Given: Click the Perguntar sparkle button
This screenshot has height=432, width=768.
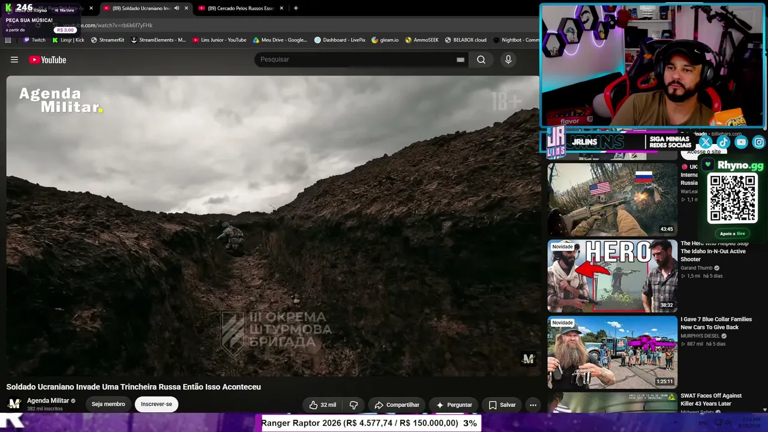Looking at the screenshot, I should point(454,405).
